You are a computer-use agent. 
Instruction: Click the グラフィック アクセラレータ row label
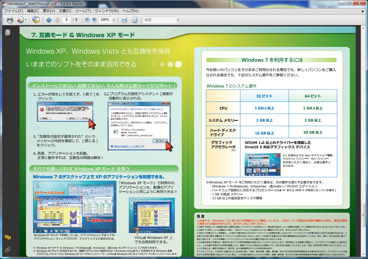(x=223, y=144)
